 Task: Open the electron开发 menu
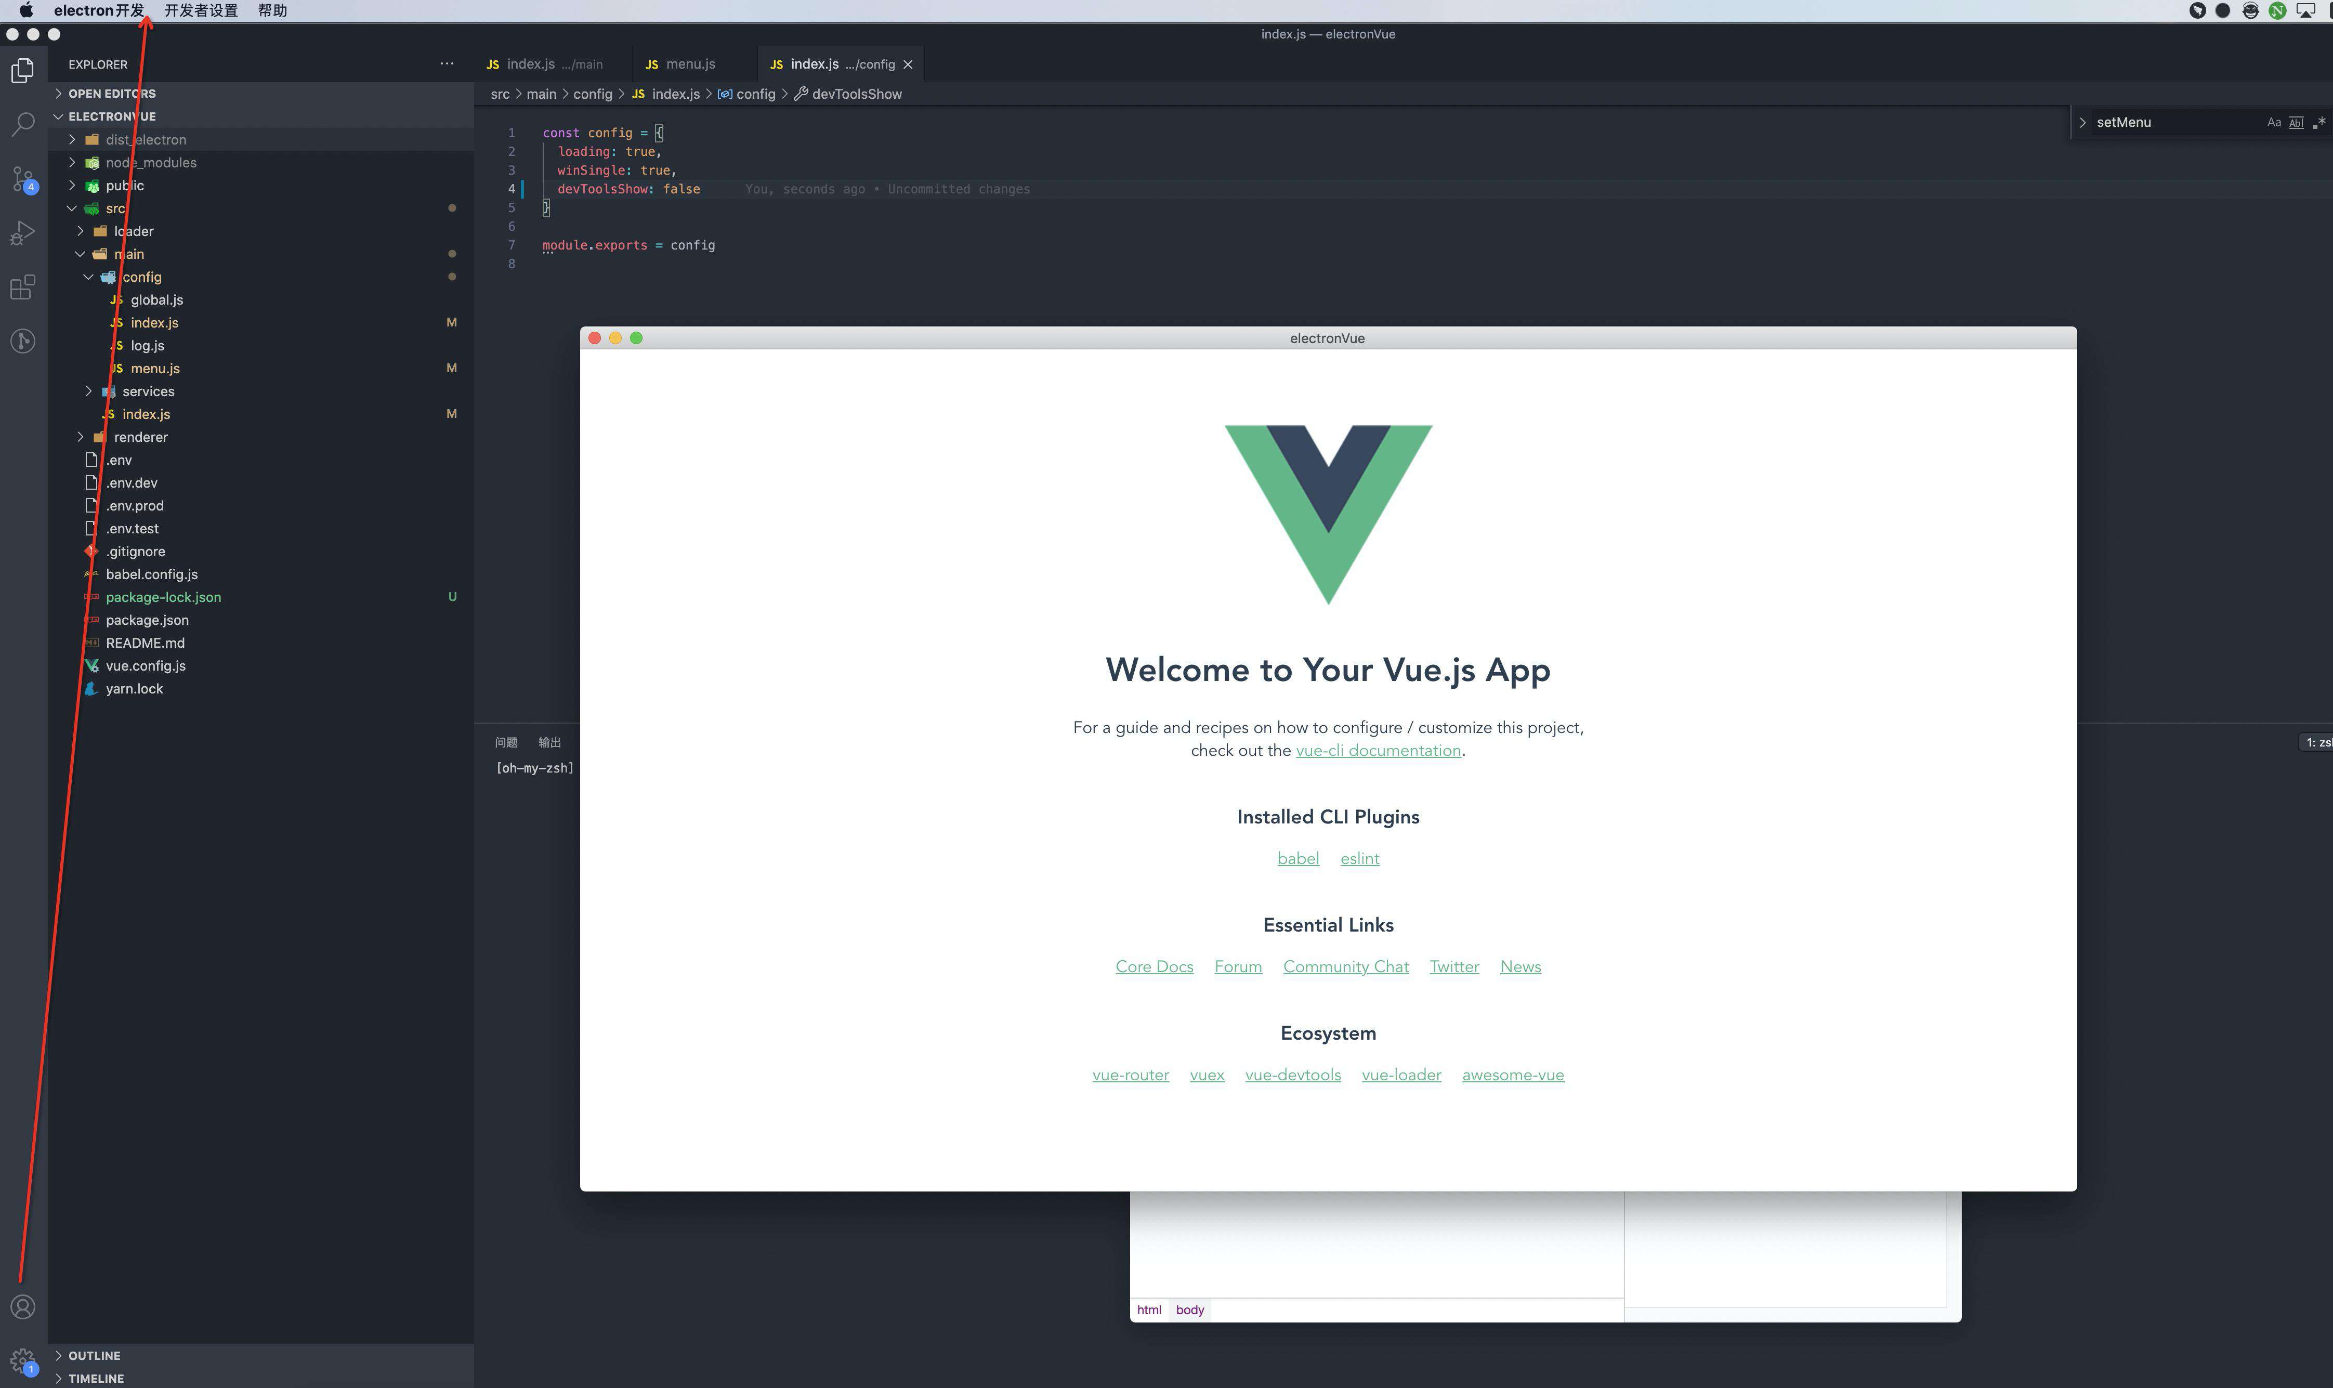point(99,10)
